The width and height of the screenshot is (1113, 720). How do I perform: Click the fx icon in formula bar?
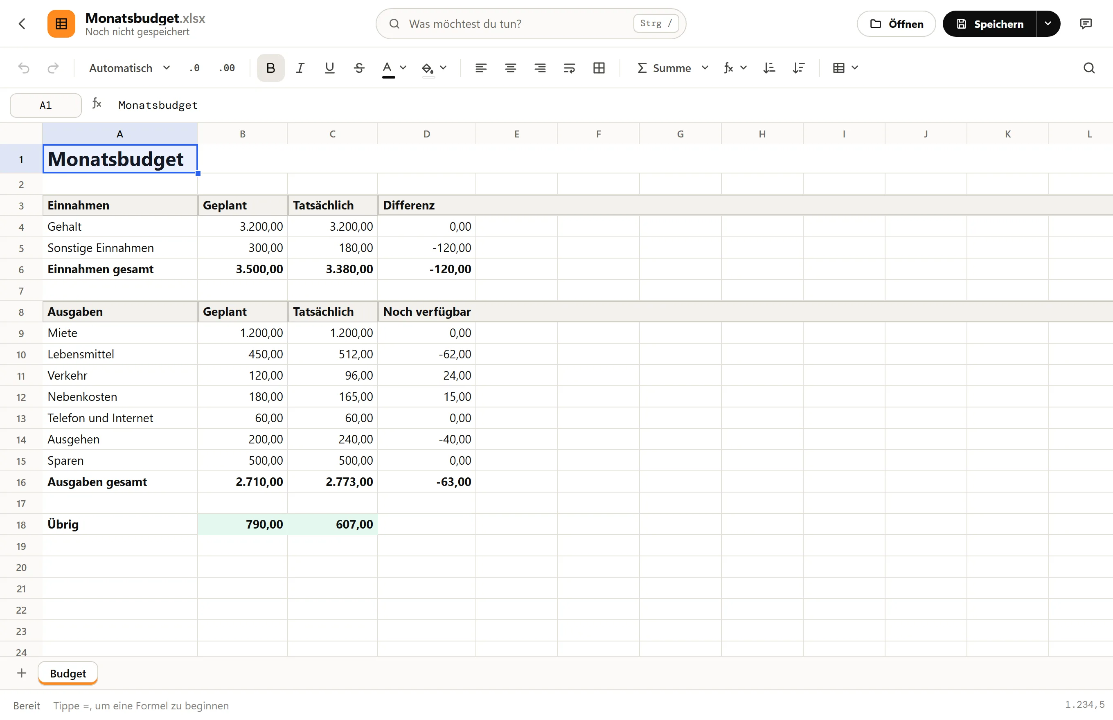tap(97, 103)
